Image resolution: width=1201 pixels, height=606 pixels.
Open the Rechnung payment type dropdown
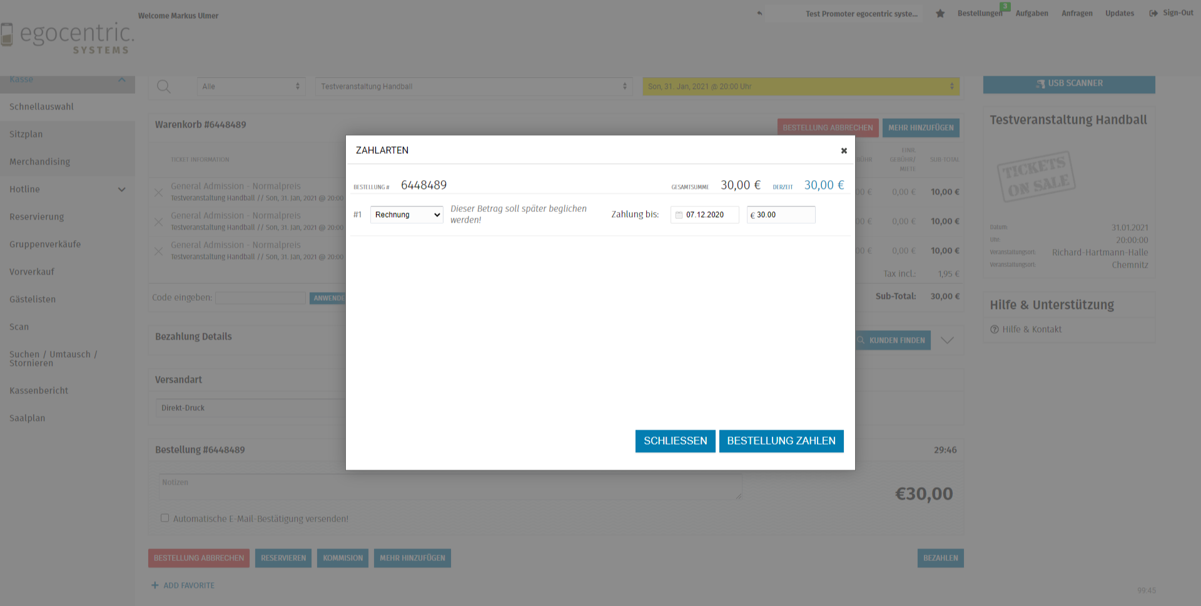click(407, 215)
